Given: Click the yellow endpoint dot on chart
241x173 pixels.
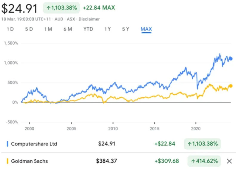Looking at the screenshot, I should 231,86.
